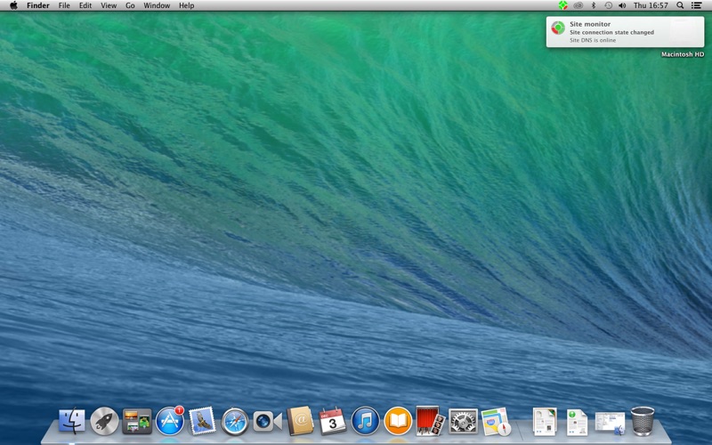This screenshot has height=445, width=712.
Task: Open the Bluetooth status menu
Action: point(593,5)
